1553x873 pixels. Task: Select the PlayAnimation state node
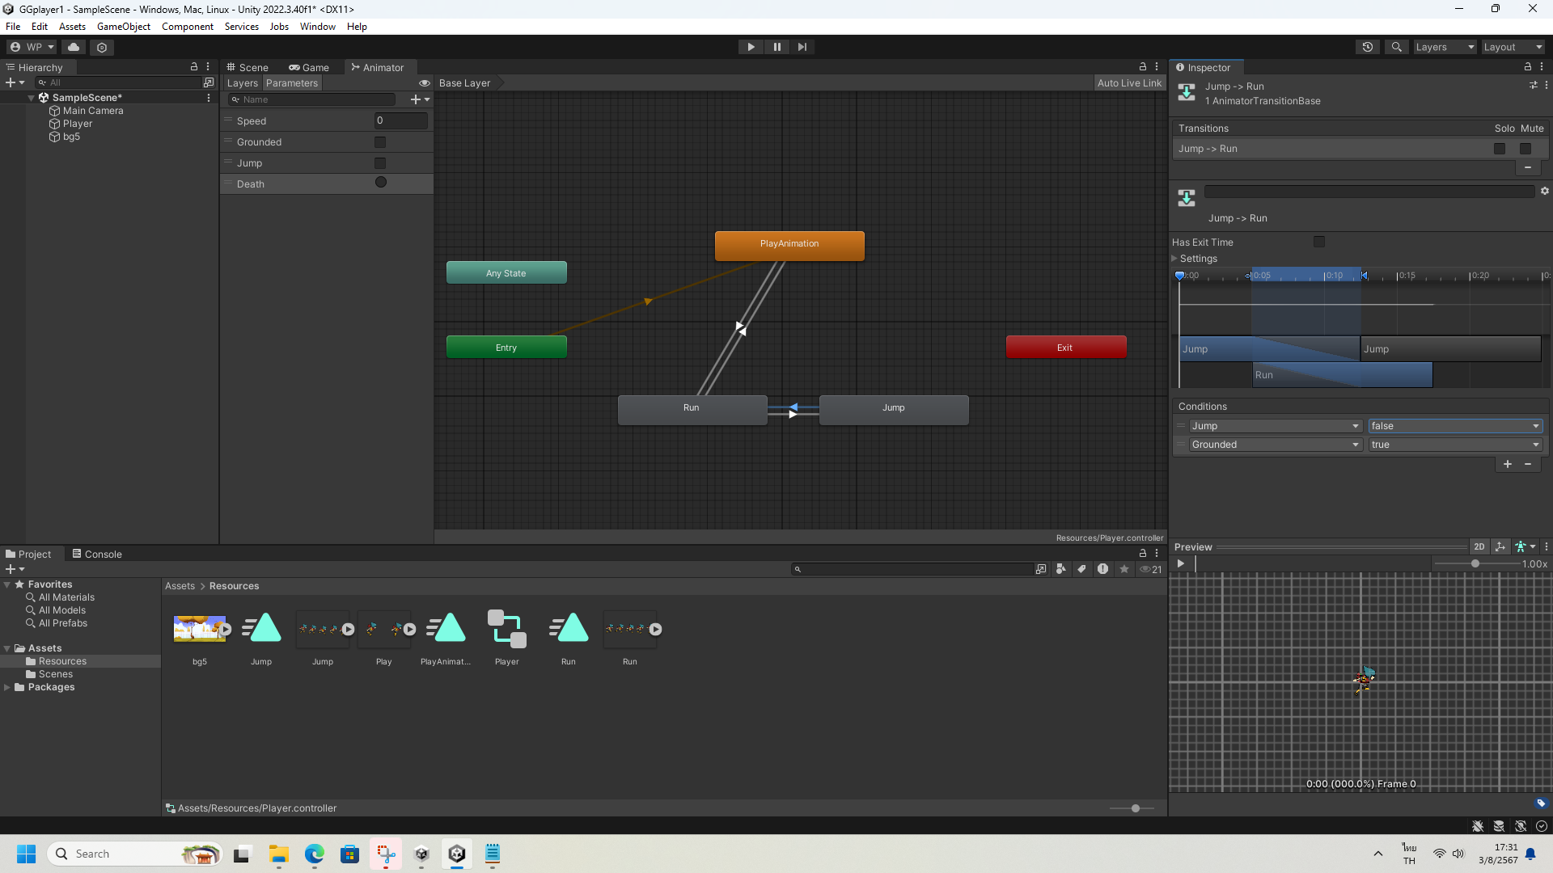(789, 245)
